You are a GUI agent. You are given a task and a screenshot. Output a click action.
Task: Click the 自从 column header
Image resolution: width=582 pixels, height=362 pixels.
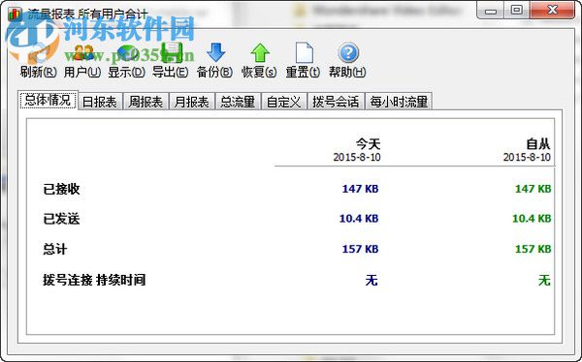(538, 144)
